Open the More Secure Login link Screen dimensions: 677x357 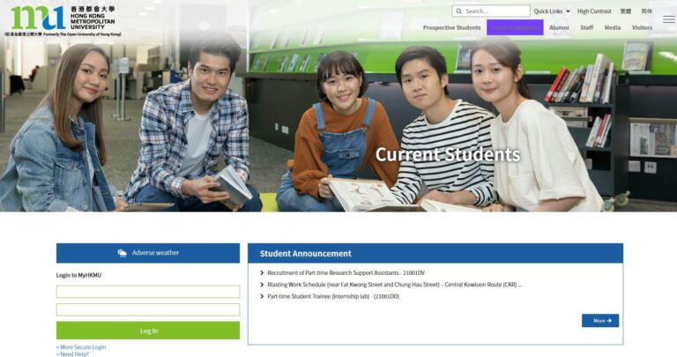81,347
